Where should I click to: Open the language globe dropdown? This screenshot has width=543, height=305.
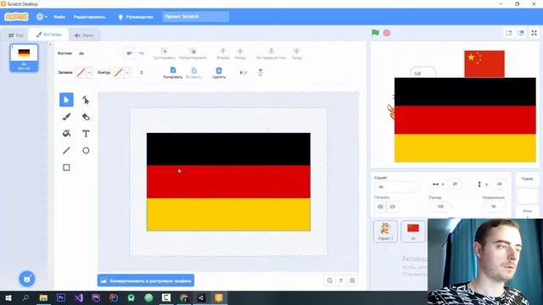click(x=42, y=17)
